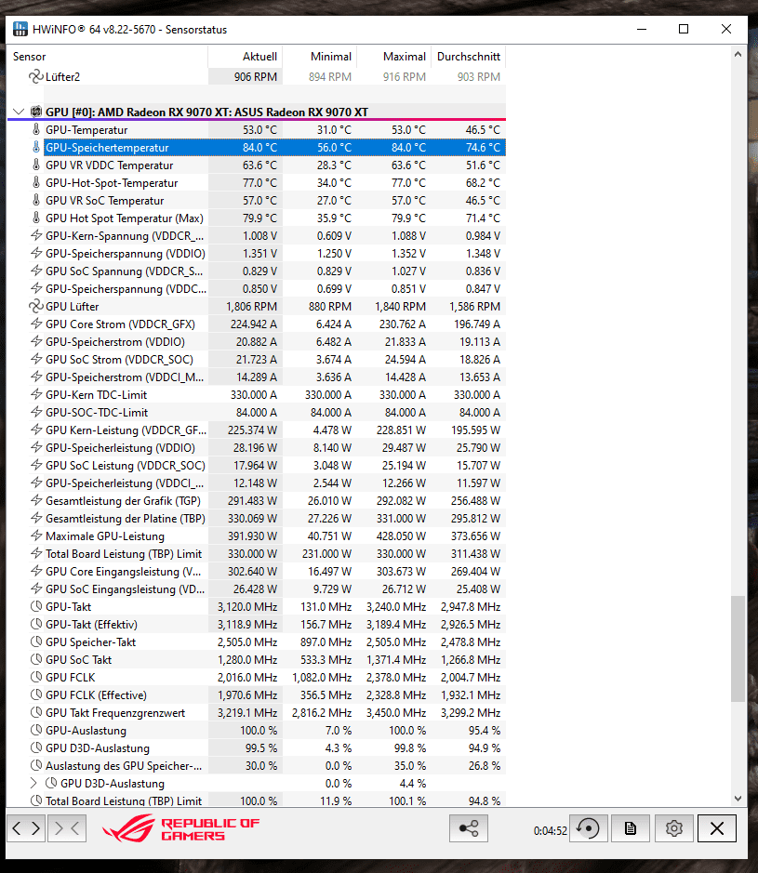Image resolution: width=758 pixels, height=873 pixels.
Task: Click clock icon of GPU Takt Frequenzgrenzwert row
Action: click(x=36, y=713)
